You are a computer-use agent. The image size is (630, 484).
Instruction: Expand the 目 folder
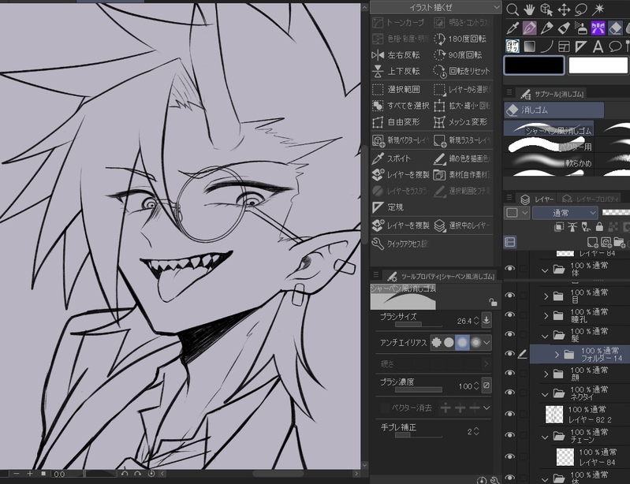coord(546,297)
